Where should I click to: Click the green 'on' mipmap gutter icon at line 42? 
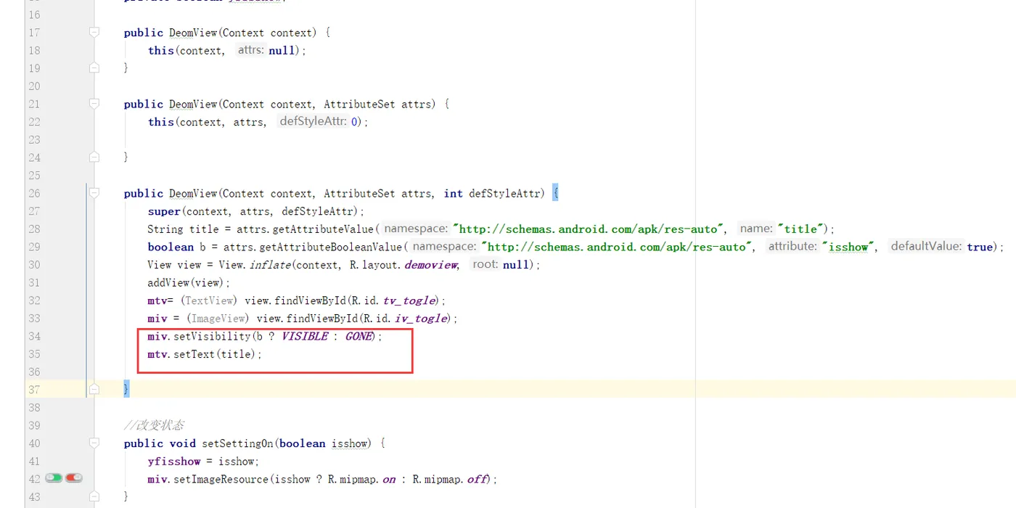54,478
